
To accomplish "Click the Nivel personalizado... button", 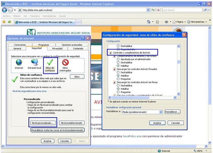I will point(43,123).
